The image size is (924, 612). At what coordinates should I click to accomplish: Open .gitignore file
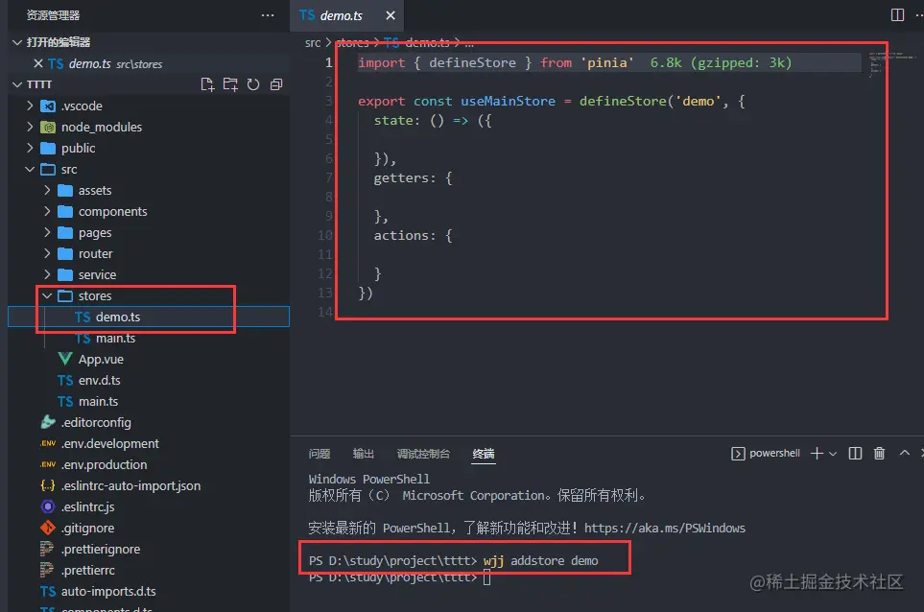click(x=149, y=529)
